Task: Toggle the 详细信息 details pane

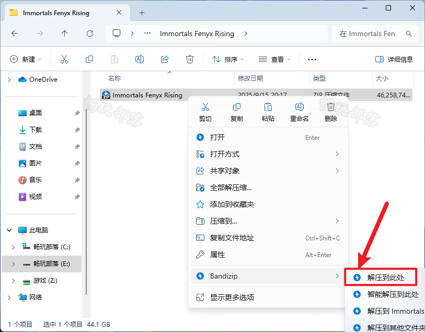Action: [x=394, y=59]
